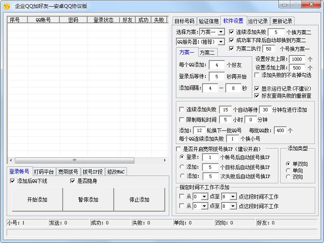
Task: Select 单向 add type radio
Action: pos(288,171)
